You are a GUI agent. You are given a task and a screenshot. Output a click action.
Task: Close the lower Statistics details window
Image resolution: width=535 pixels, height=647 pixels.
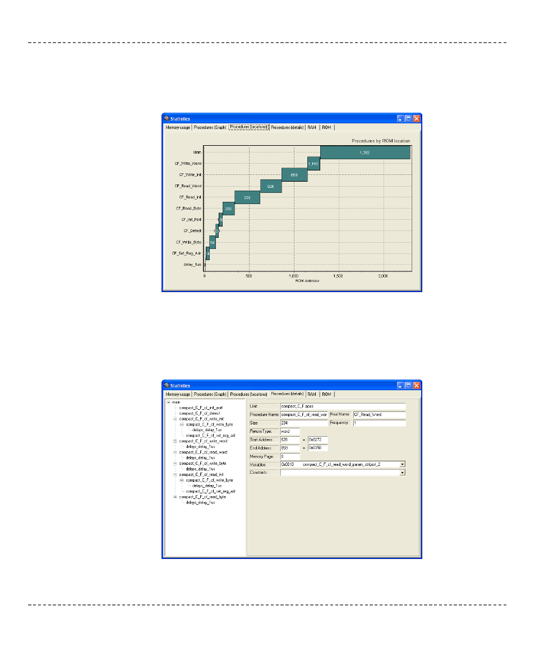pyautogui.click(x=417, y=385)
